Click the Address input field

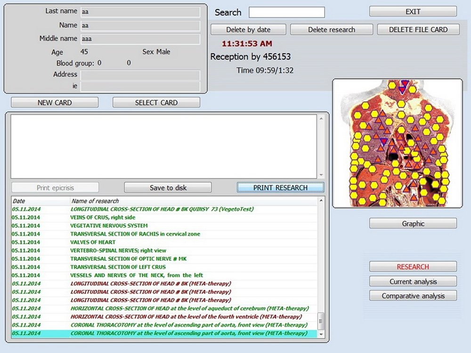point(140,75)
